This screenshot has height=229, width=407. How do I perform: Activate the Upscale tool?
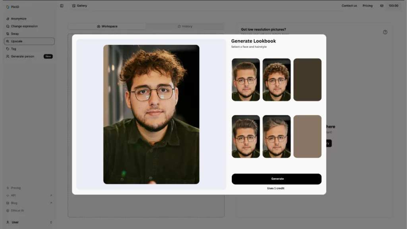point(17,41)
